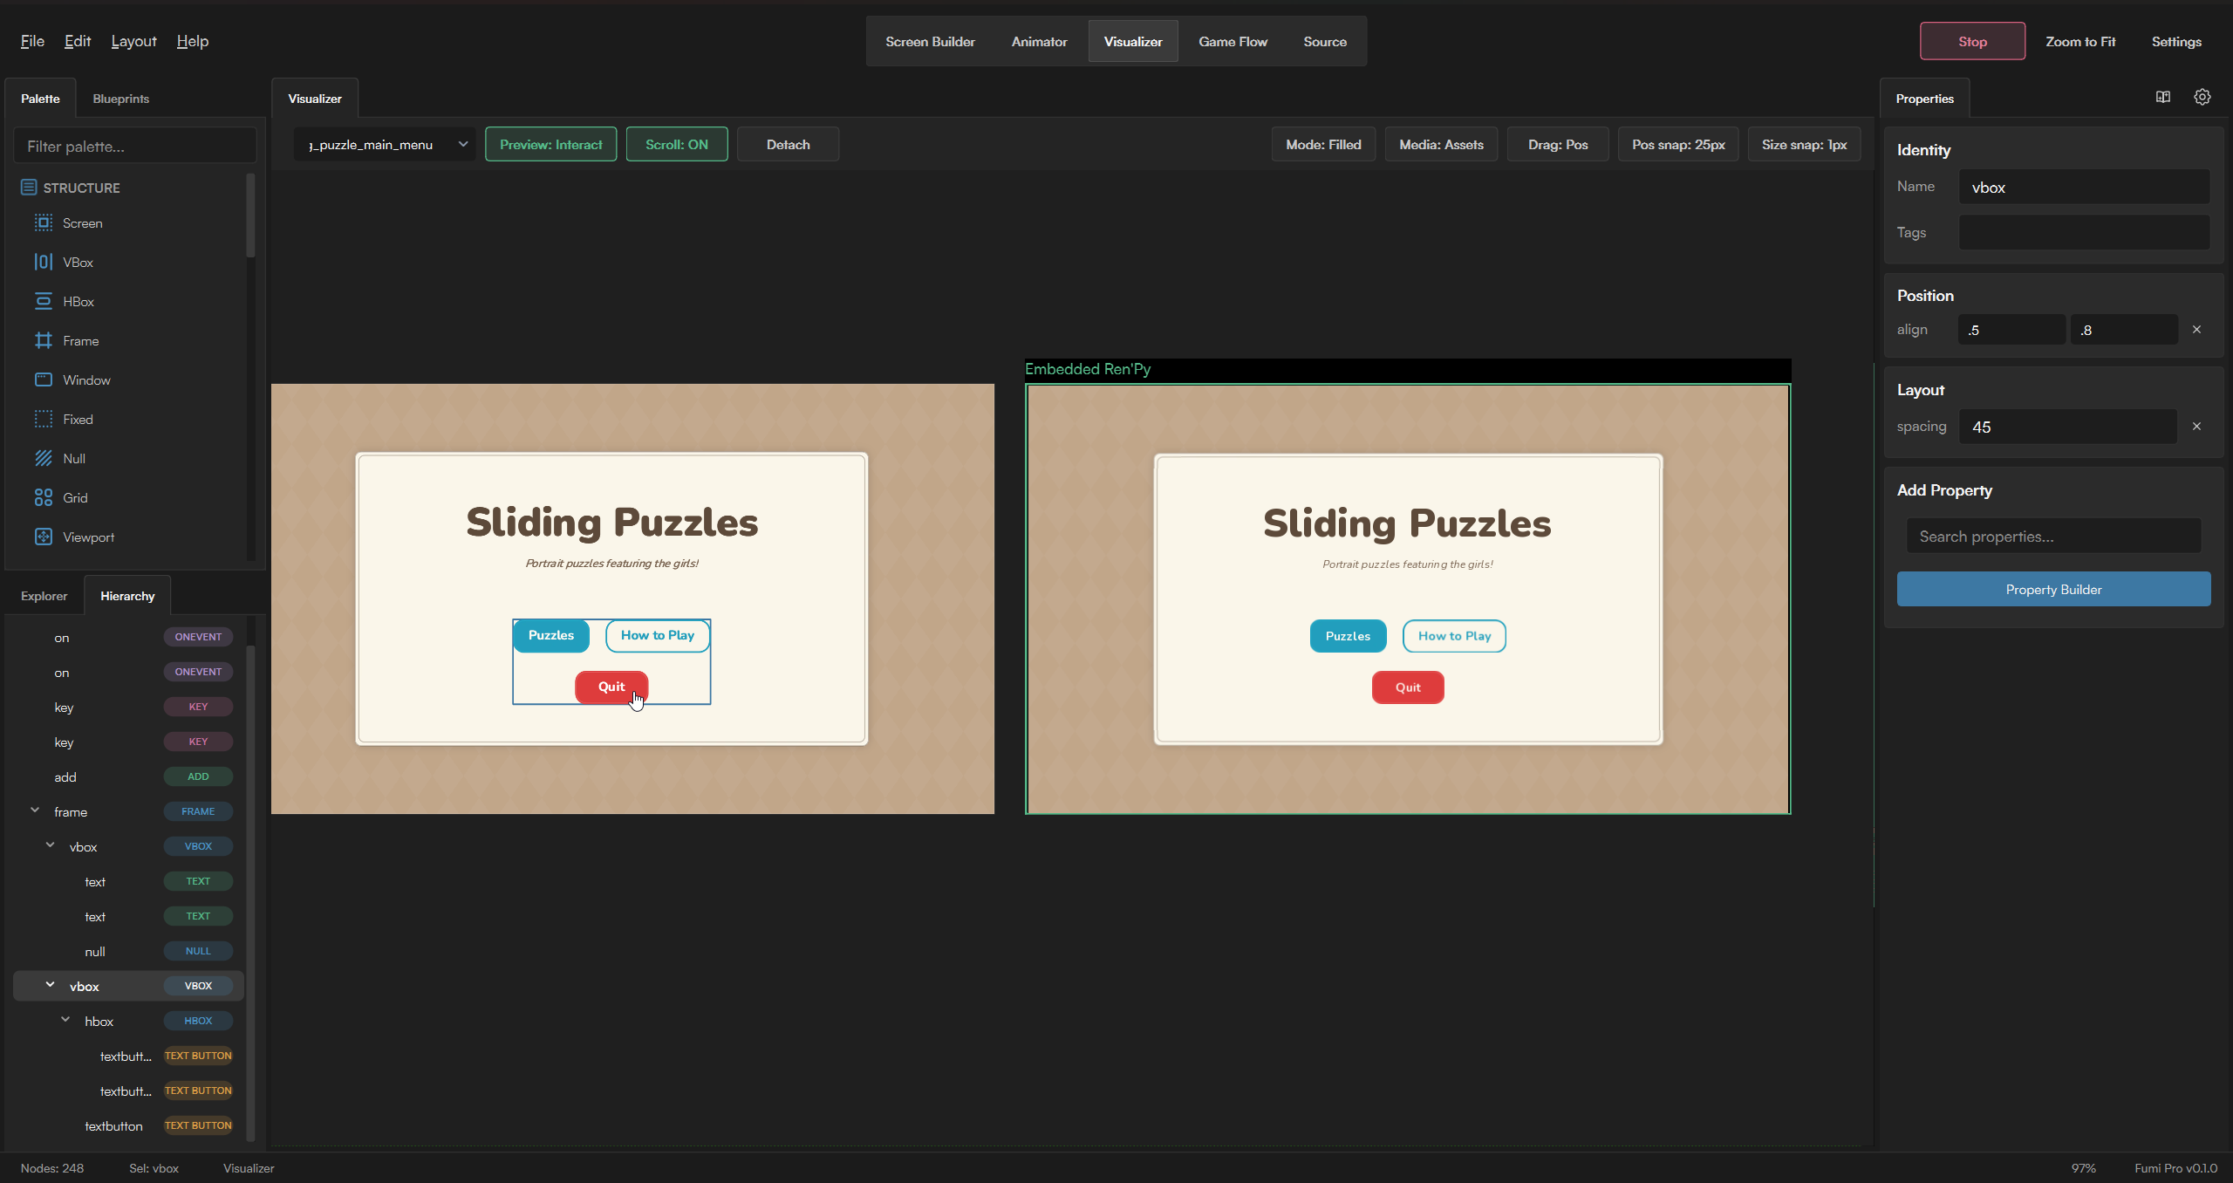The width and height of the screenshot is (2233, 1183).
Task: Choose the Viewport palette icon
Action: 44,537
